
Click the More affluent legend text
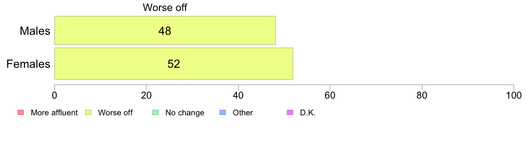(x=54, y=113)
